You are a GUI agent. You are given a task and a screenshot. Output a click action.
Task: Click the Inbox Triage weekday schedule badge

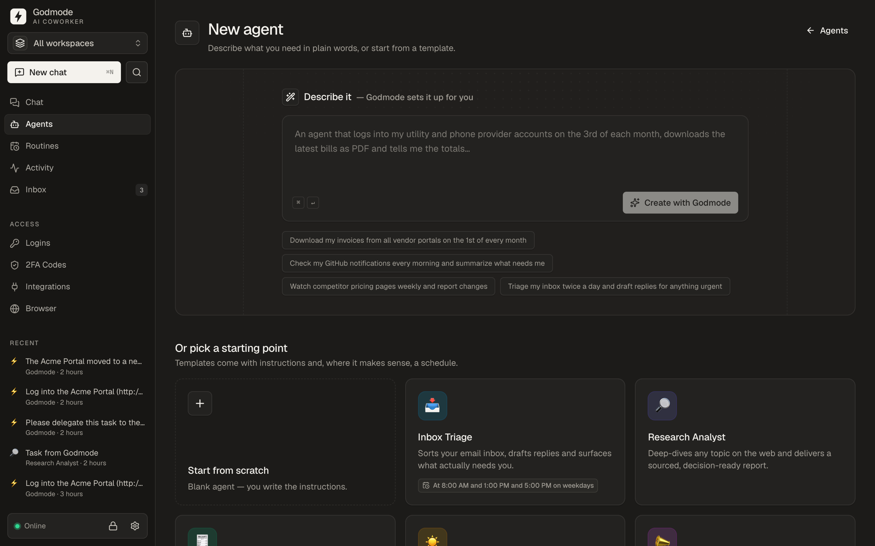507,485
